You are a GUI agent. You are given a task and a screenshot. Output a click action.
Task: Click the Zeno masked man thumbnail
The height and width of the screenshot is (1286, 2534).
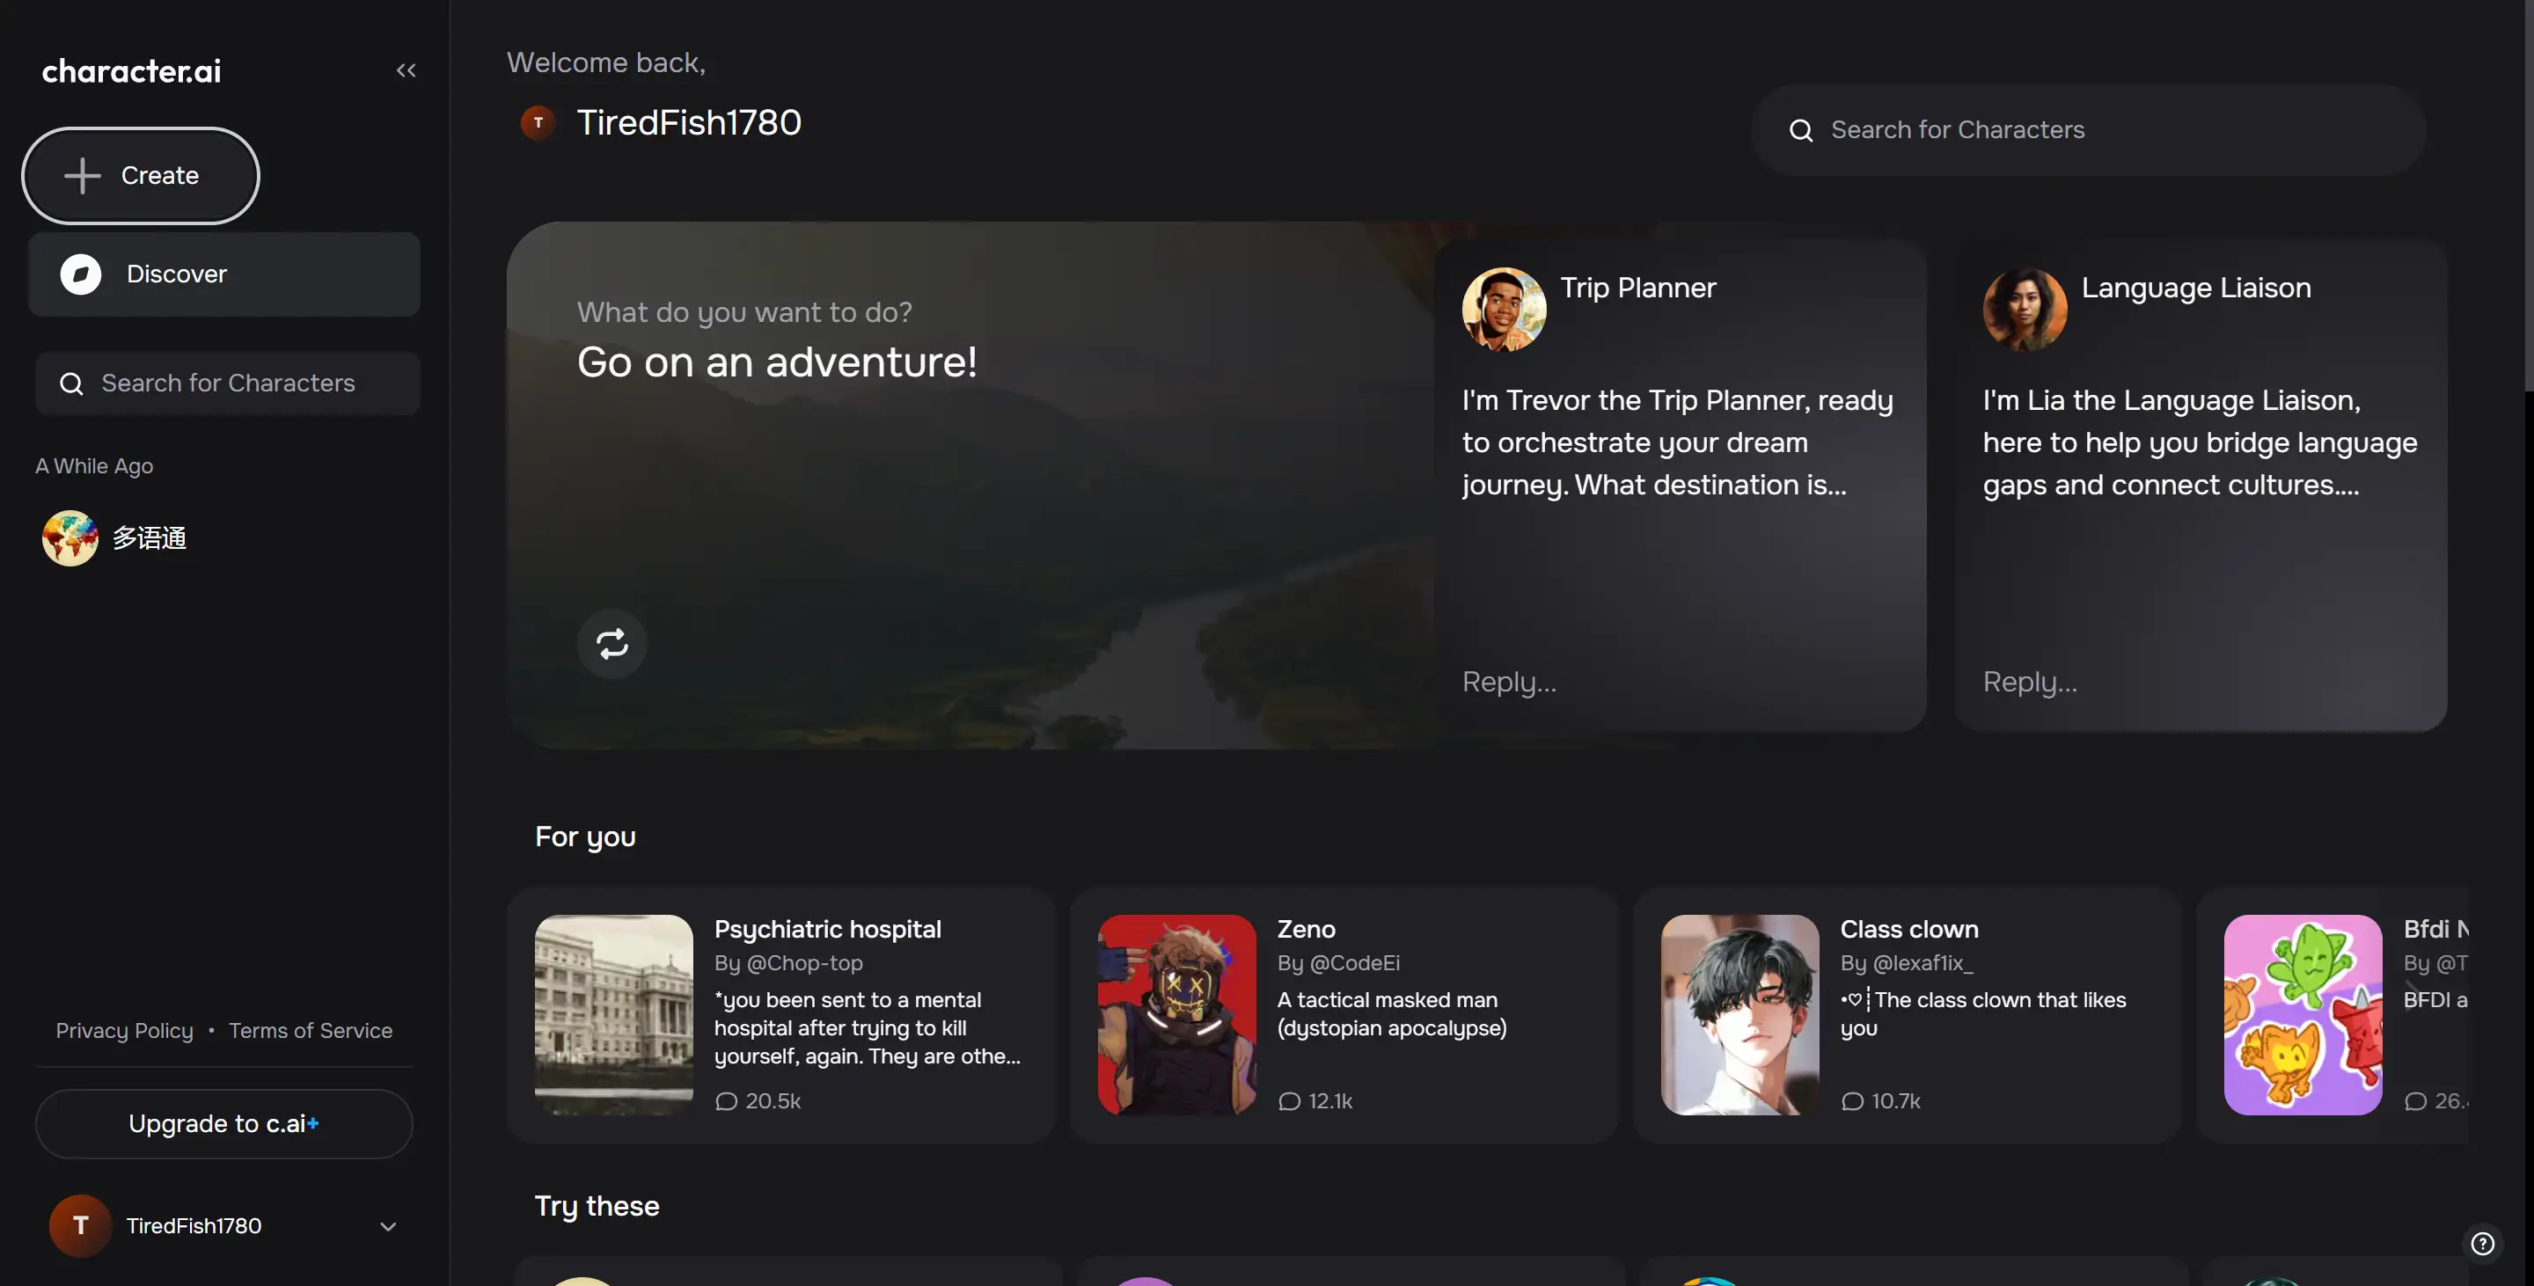pyautogui.click(x=1176, y=1015)
